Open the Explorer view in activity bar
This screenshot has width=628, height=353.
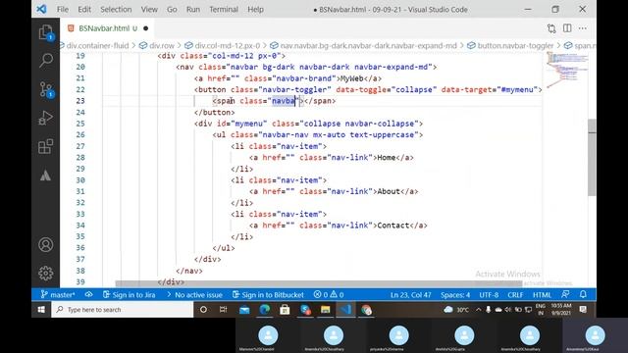pyautogui.click(x=46, y=32)
